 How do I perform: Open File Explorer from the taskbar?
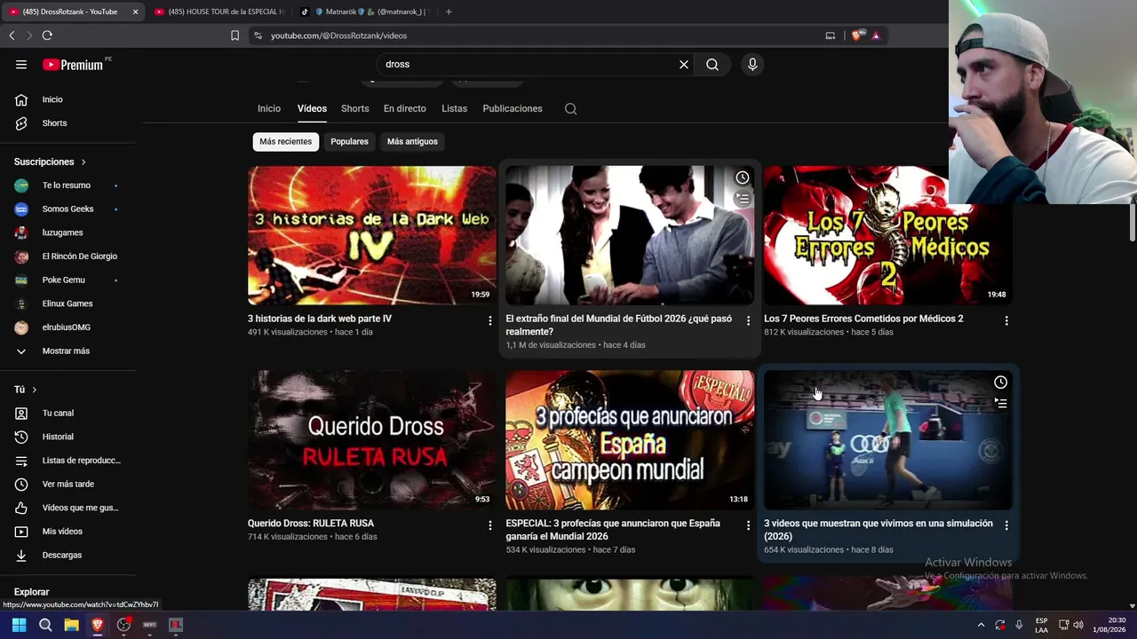pos(71,625)
